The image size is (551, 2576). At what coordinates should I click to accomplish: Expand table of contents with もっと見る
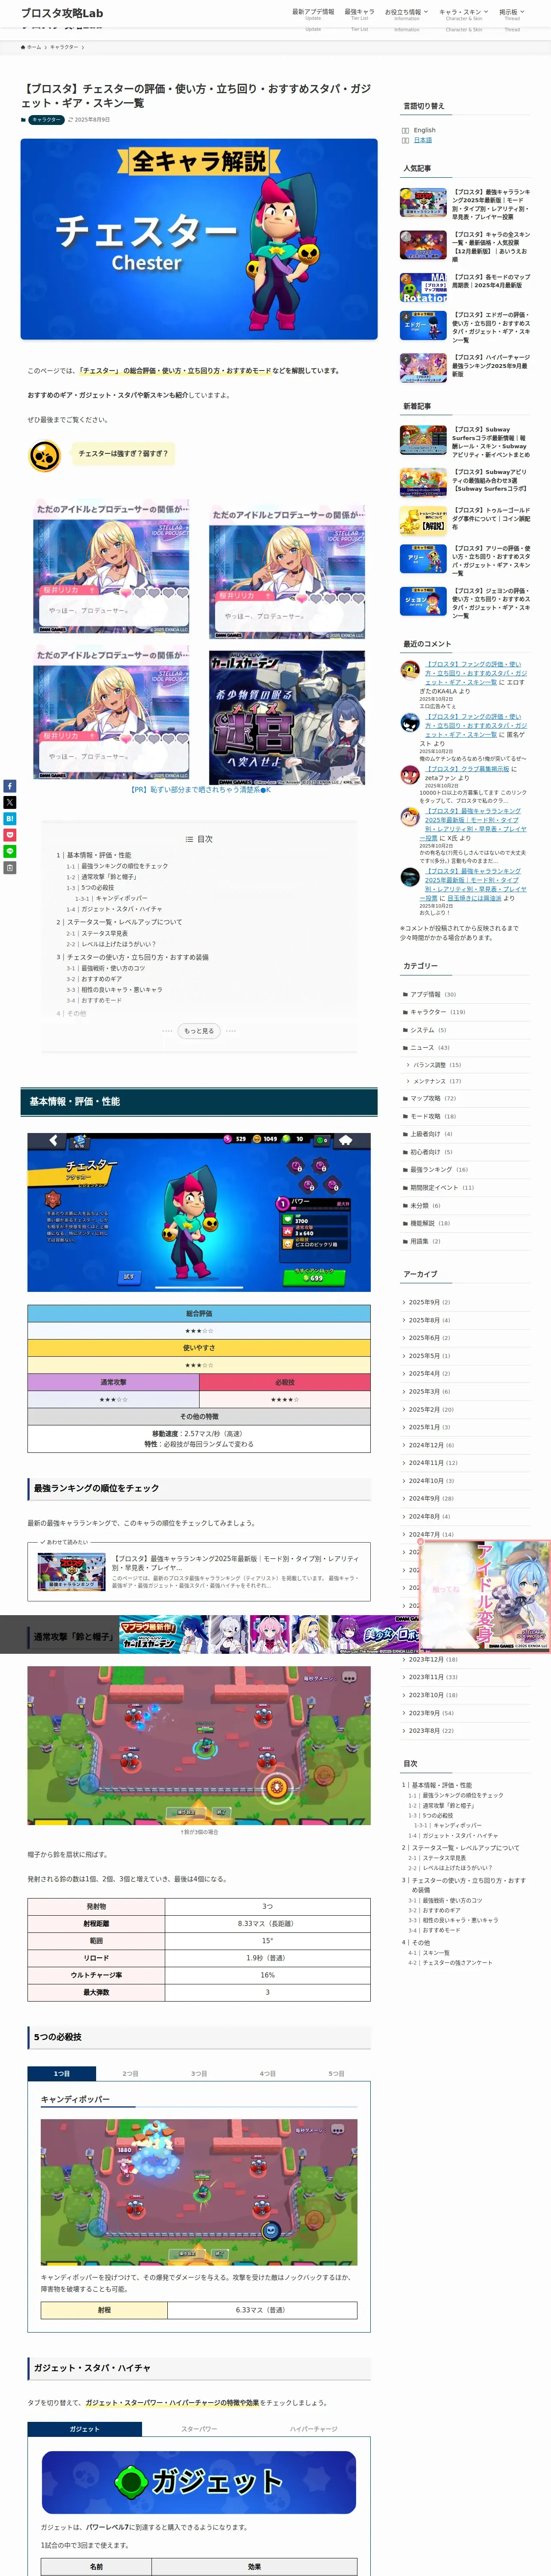pos(199,1030)
